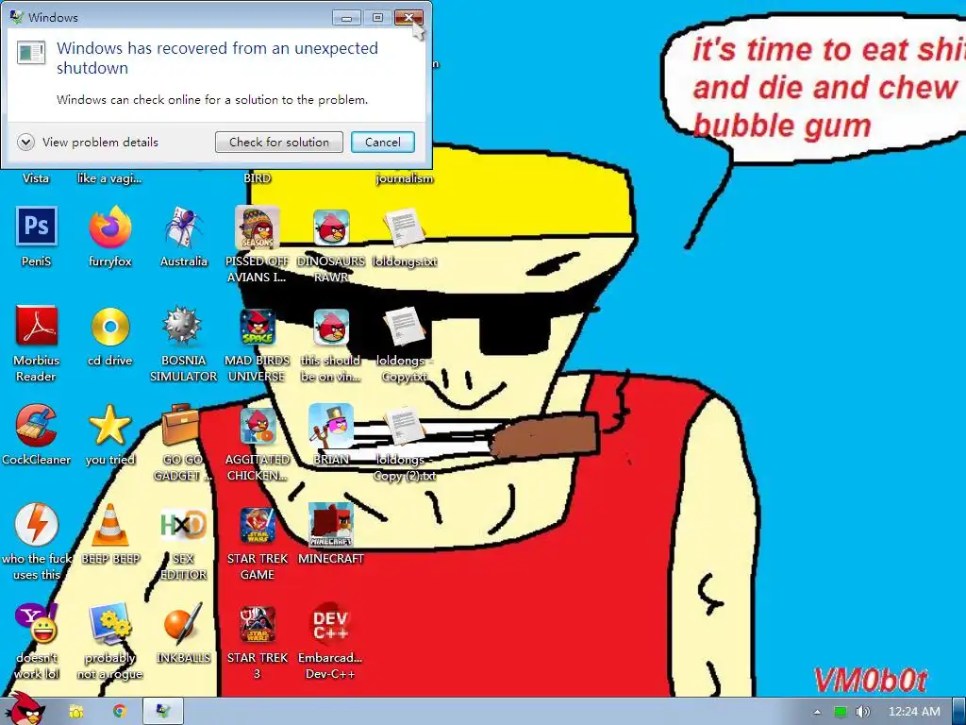
Task: Open the SEX EDITIOR HxD icon
Action: [x=184, y=525]
